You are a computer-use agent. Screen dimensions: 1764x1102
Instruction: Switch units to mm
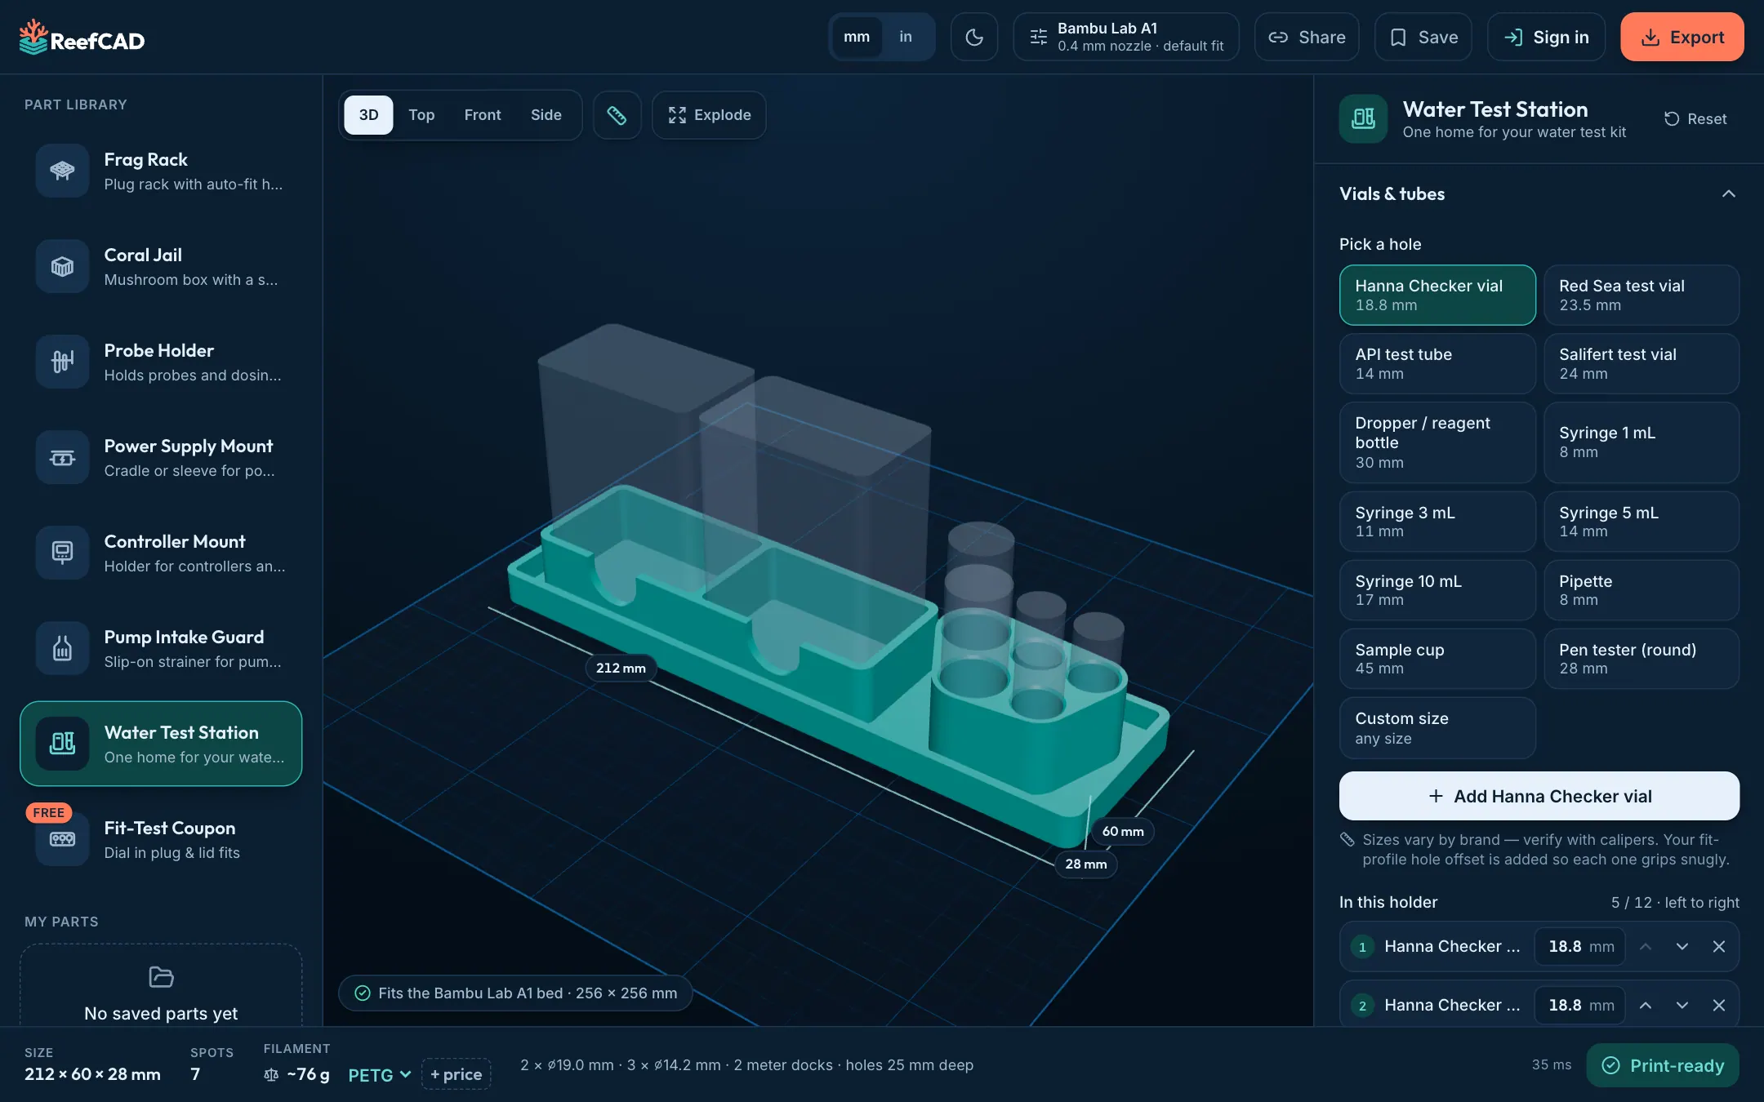click(x=857, y=37)
